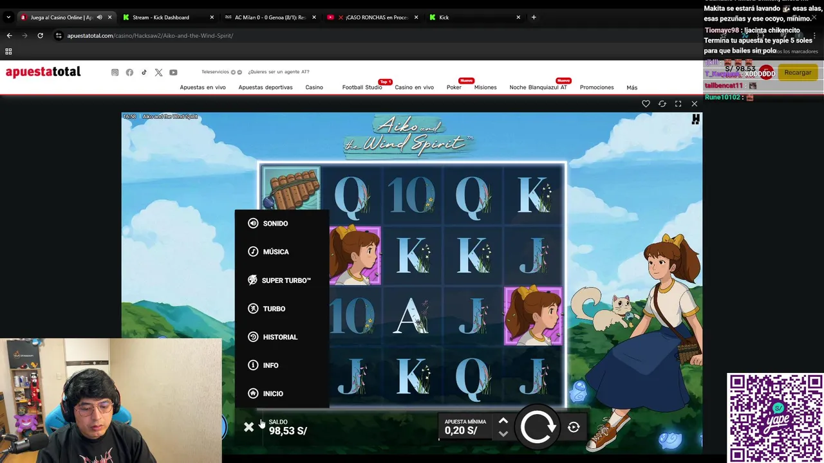
Task: Open Casino en vivo nav item
Action: [414, 87]
